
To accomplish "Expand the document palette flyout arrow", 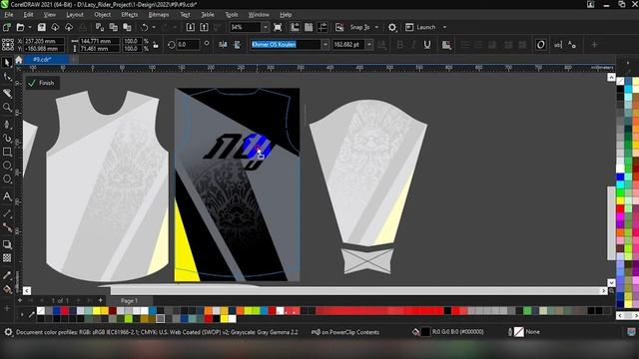I will 22,314.
